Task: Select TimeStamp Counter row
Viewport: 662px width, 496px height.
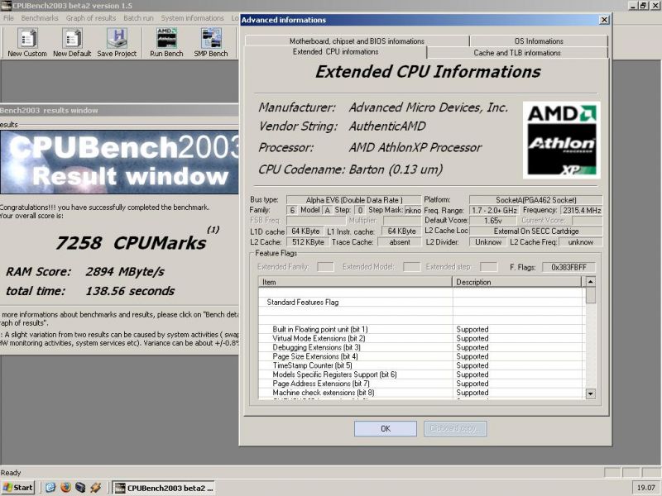Action: [x=422, y=365]
